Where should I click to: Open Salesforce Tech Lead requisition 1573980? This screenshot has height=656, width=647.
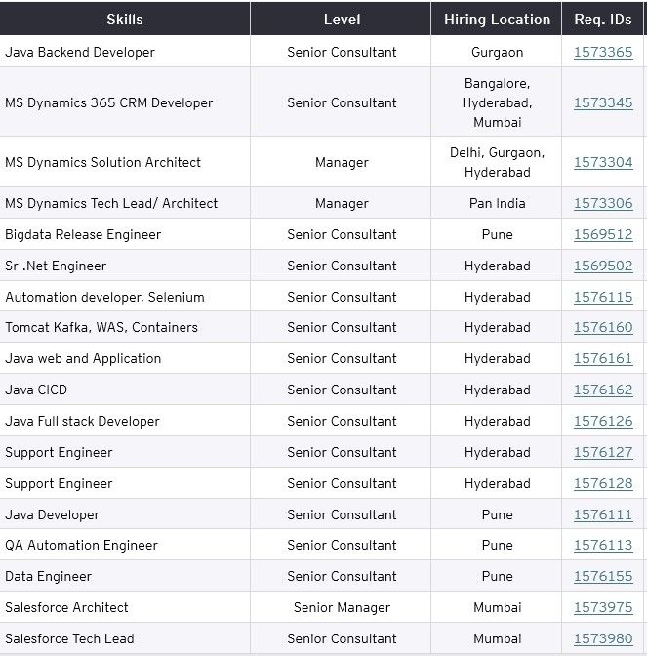point(603,638)
